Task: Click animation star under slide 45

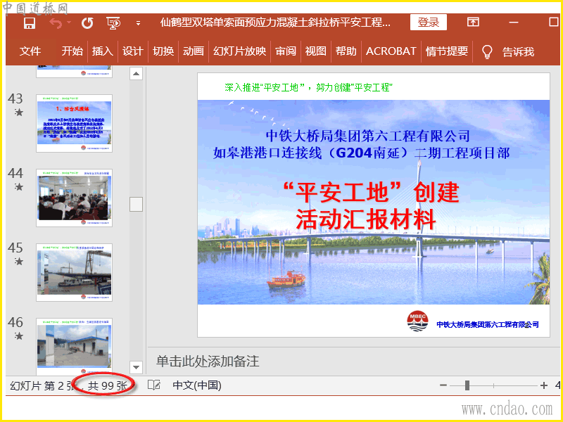Action: [x=19, y=262]
